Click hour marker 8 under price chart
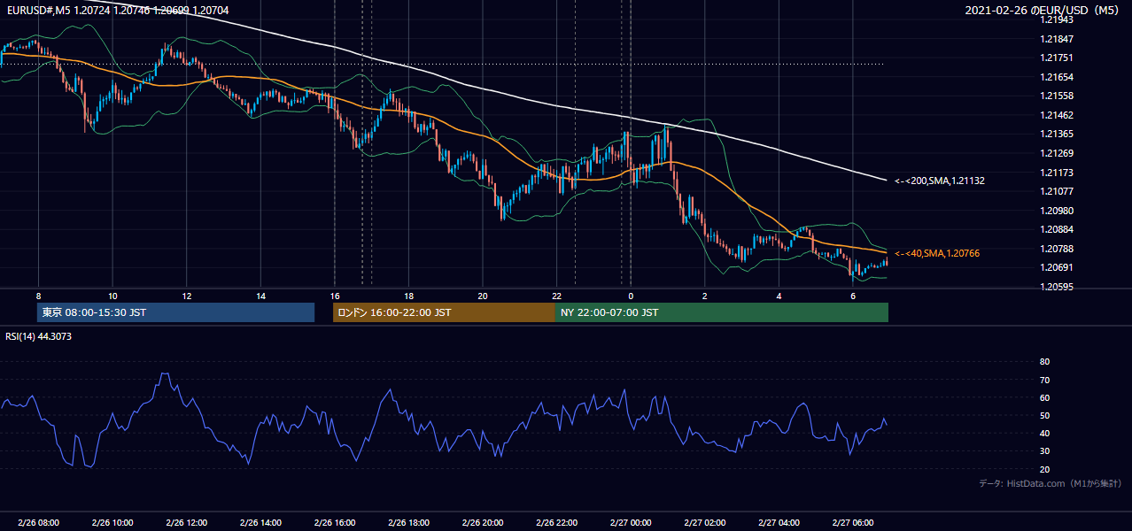This screenshot has width=1132, height=531. [38, 296]
